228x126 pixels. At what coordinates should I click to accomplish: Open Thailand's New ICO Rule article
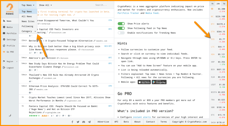point(64,76)
